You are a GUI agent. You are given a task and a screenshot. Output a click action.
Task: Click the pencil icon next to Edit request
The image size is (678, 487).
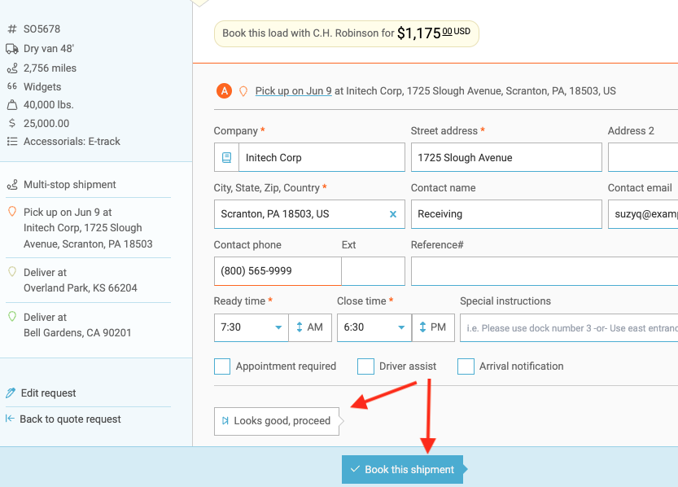pos(11,393)
